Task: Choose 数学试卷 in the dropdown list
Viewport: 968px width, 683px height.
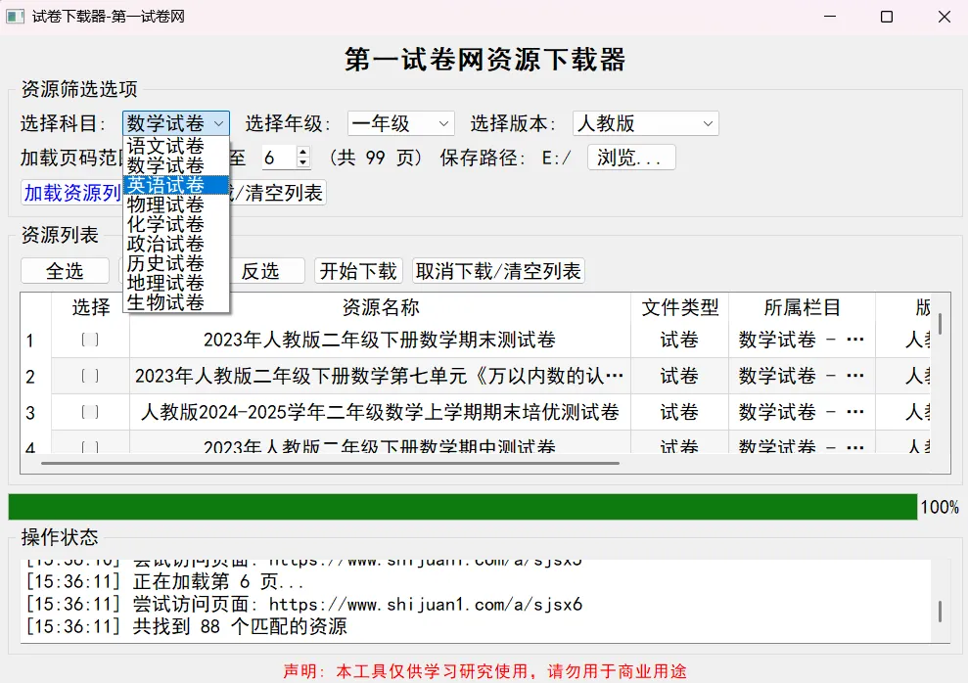Action: pos(176,165)
